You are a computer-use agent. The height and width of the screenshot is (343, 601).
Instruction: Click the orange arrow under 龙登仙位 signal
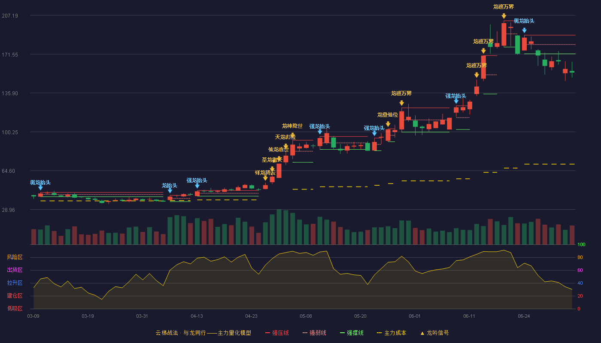(388, 124)
